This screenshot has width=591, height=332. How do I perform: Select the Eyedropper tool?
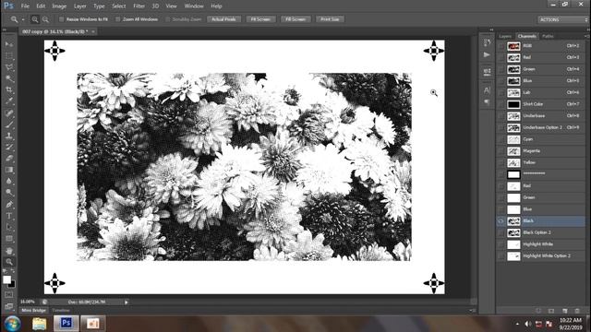[x=9, y=101]
